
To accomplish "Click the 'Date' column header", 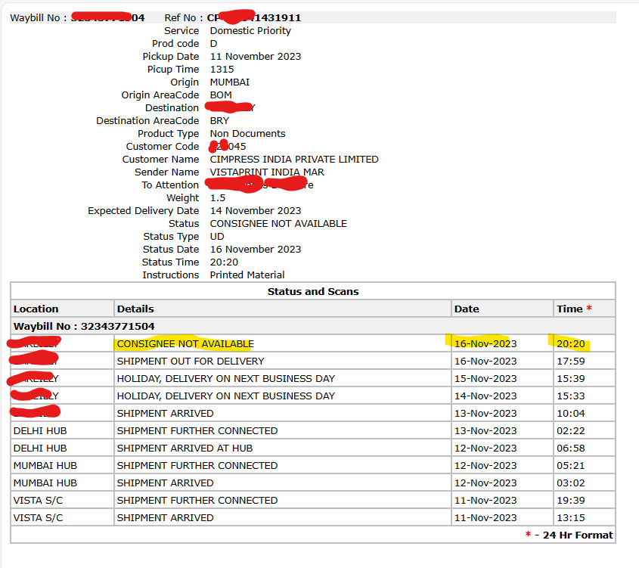I will (x=467, y=309).
